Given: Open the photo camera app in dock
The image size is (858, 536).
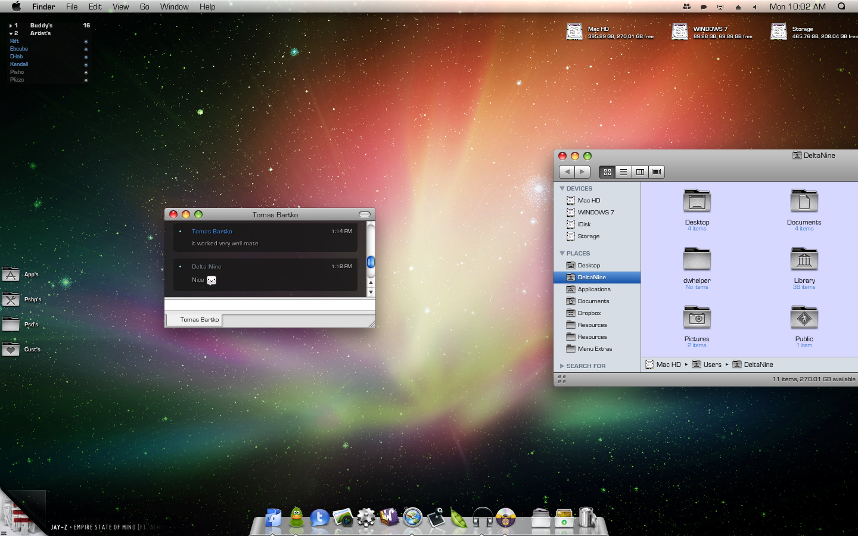Looking at the screenshot, I should [x=343, y=517].
